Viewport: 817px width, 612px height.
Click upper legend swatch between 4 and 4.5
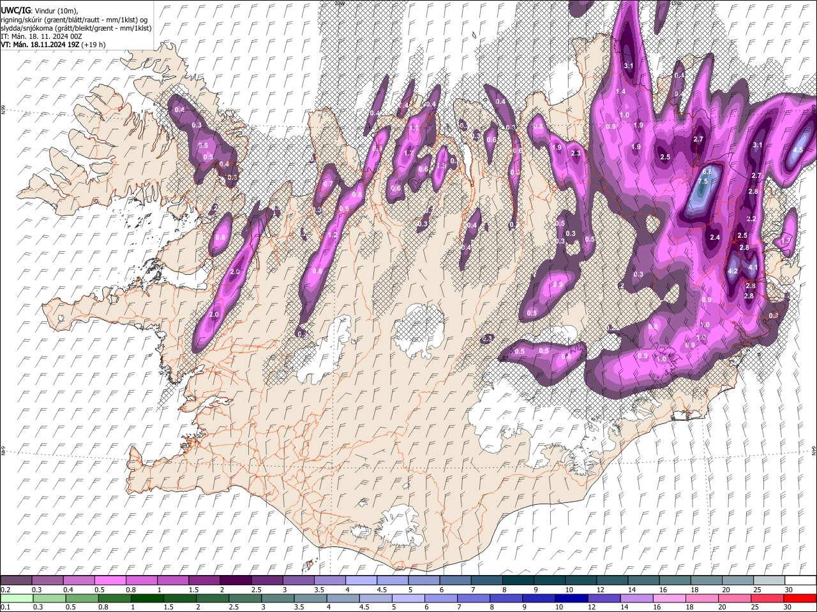pos(360,580)
